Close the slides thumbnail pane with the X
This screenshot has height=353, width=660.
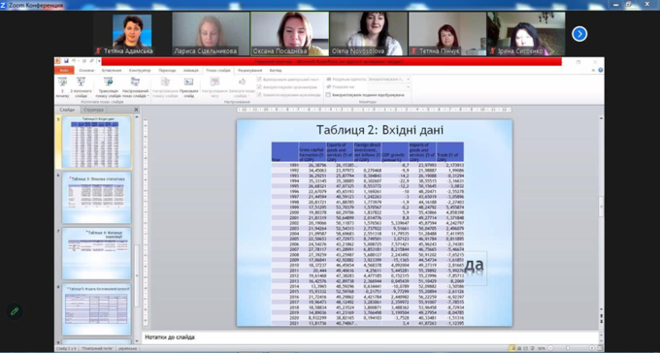coord(136,110)
